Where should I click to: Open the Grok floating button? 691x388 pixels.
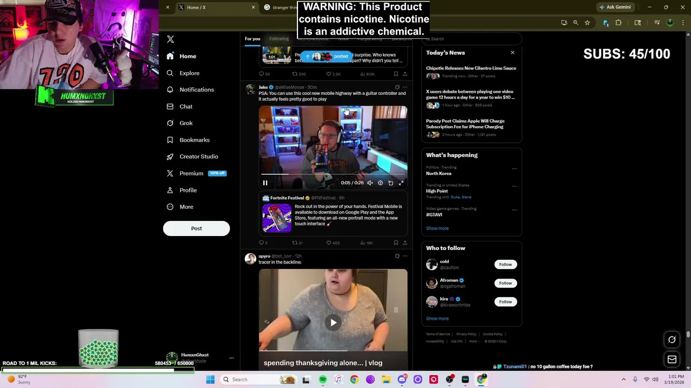click(672, 339)
